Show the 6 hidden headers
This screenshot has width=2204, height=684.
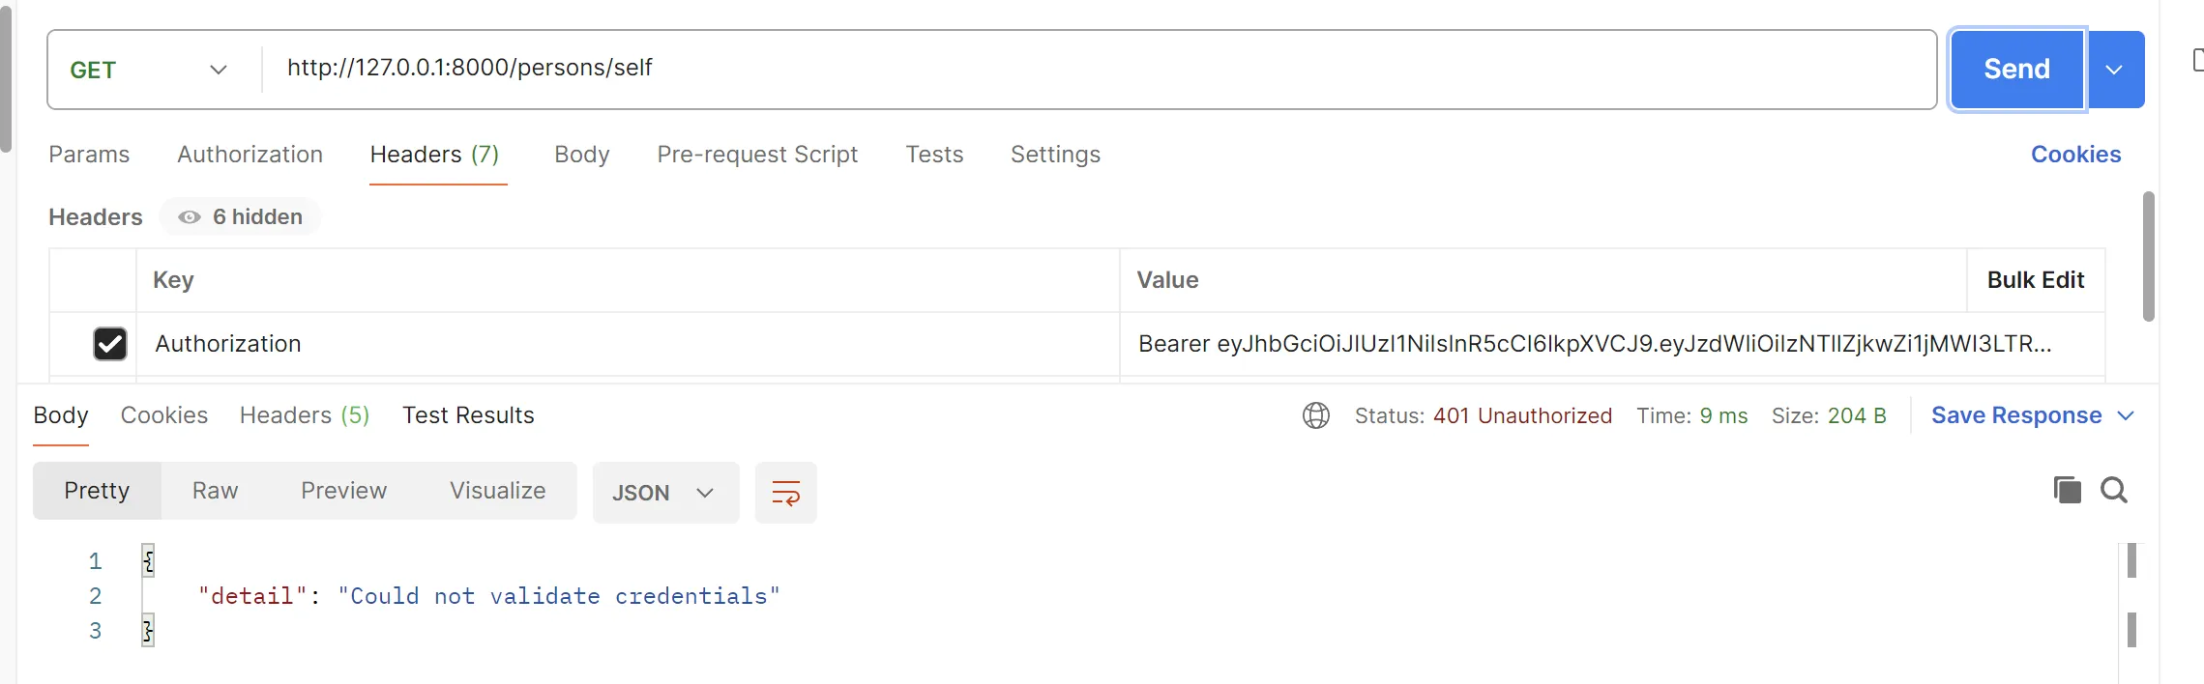[241, 217]
